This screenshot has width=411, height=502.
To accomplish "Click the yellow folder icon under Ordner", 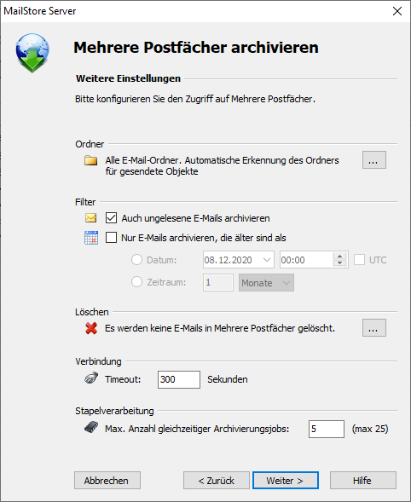I will click(x=91, y=160).
